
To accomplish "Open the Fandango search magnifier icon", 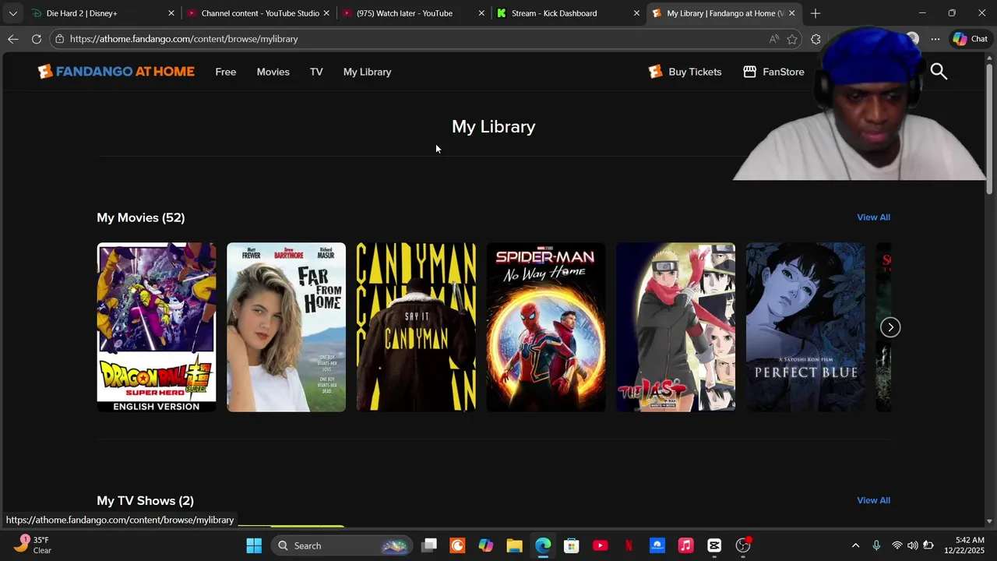I will click(939, 72).
